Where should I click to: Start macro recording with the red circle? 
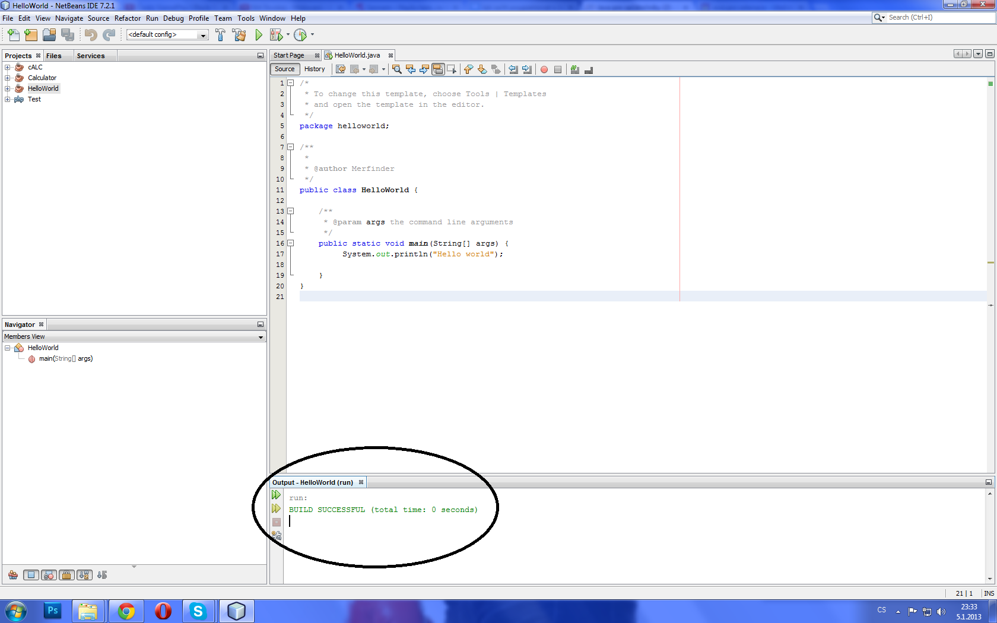(x=544, y=69)
